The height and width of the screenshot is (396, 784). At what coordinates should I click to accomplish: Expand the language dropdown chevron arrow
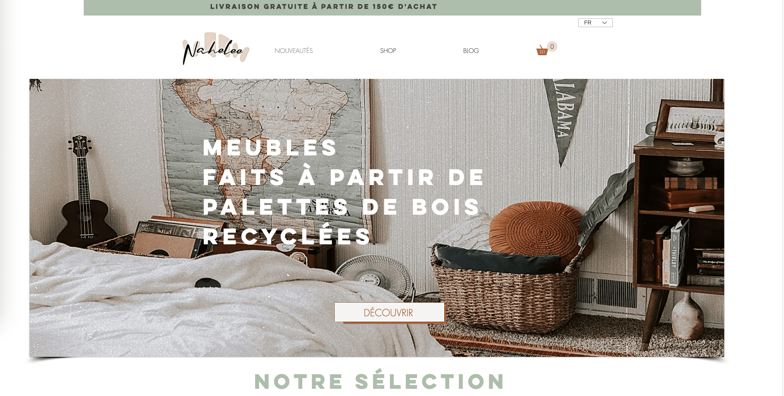[x=605, y=22]
